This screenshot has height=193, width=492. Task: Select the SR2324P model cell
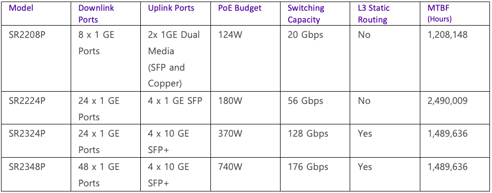27,134
